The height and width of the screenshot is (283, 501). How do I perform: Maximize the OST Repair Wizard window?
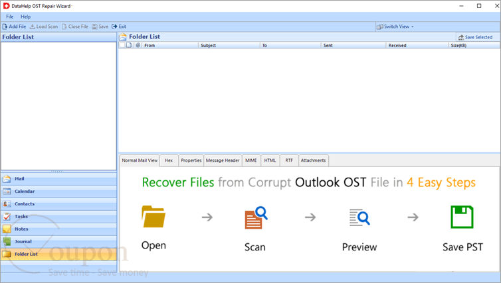pos(479,6)
